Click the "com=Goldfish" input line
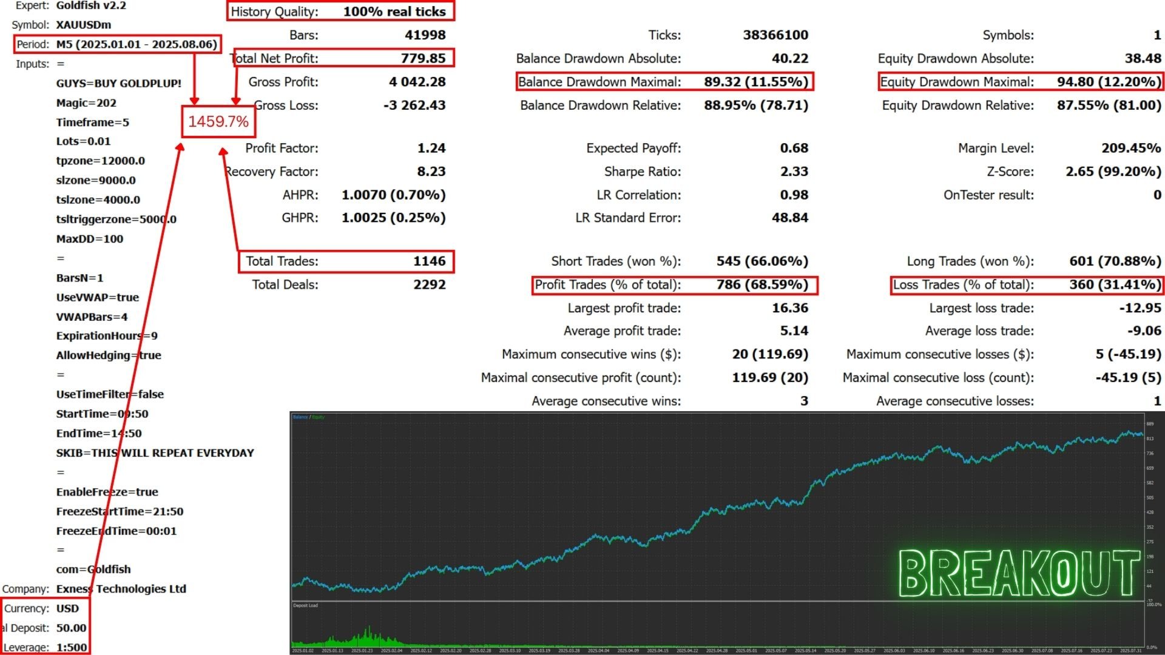1165x655 pixels. click(93, 569)
